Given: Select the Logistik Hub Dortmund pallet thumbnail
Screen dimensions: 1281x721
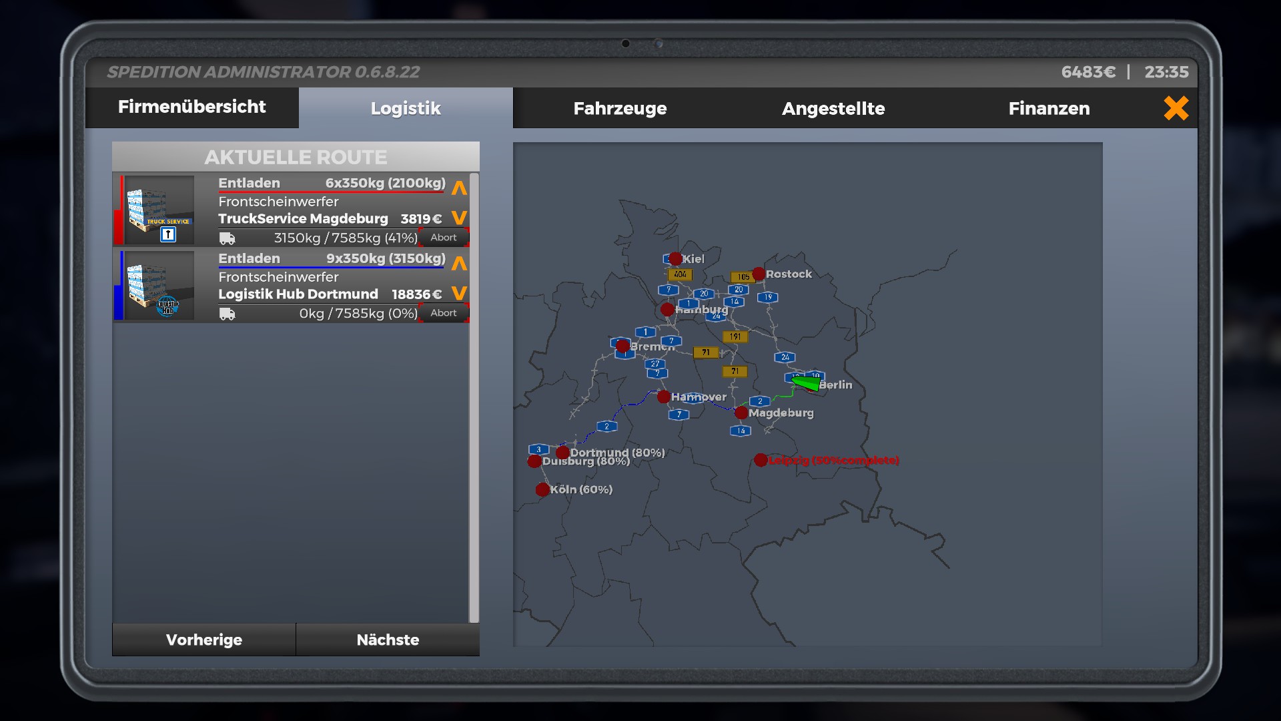Looking at the screenshot, I should pyautogui.click(x=159, y=286).
